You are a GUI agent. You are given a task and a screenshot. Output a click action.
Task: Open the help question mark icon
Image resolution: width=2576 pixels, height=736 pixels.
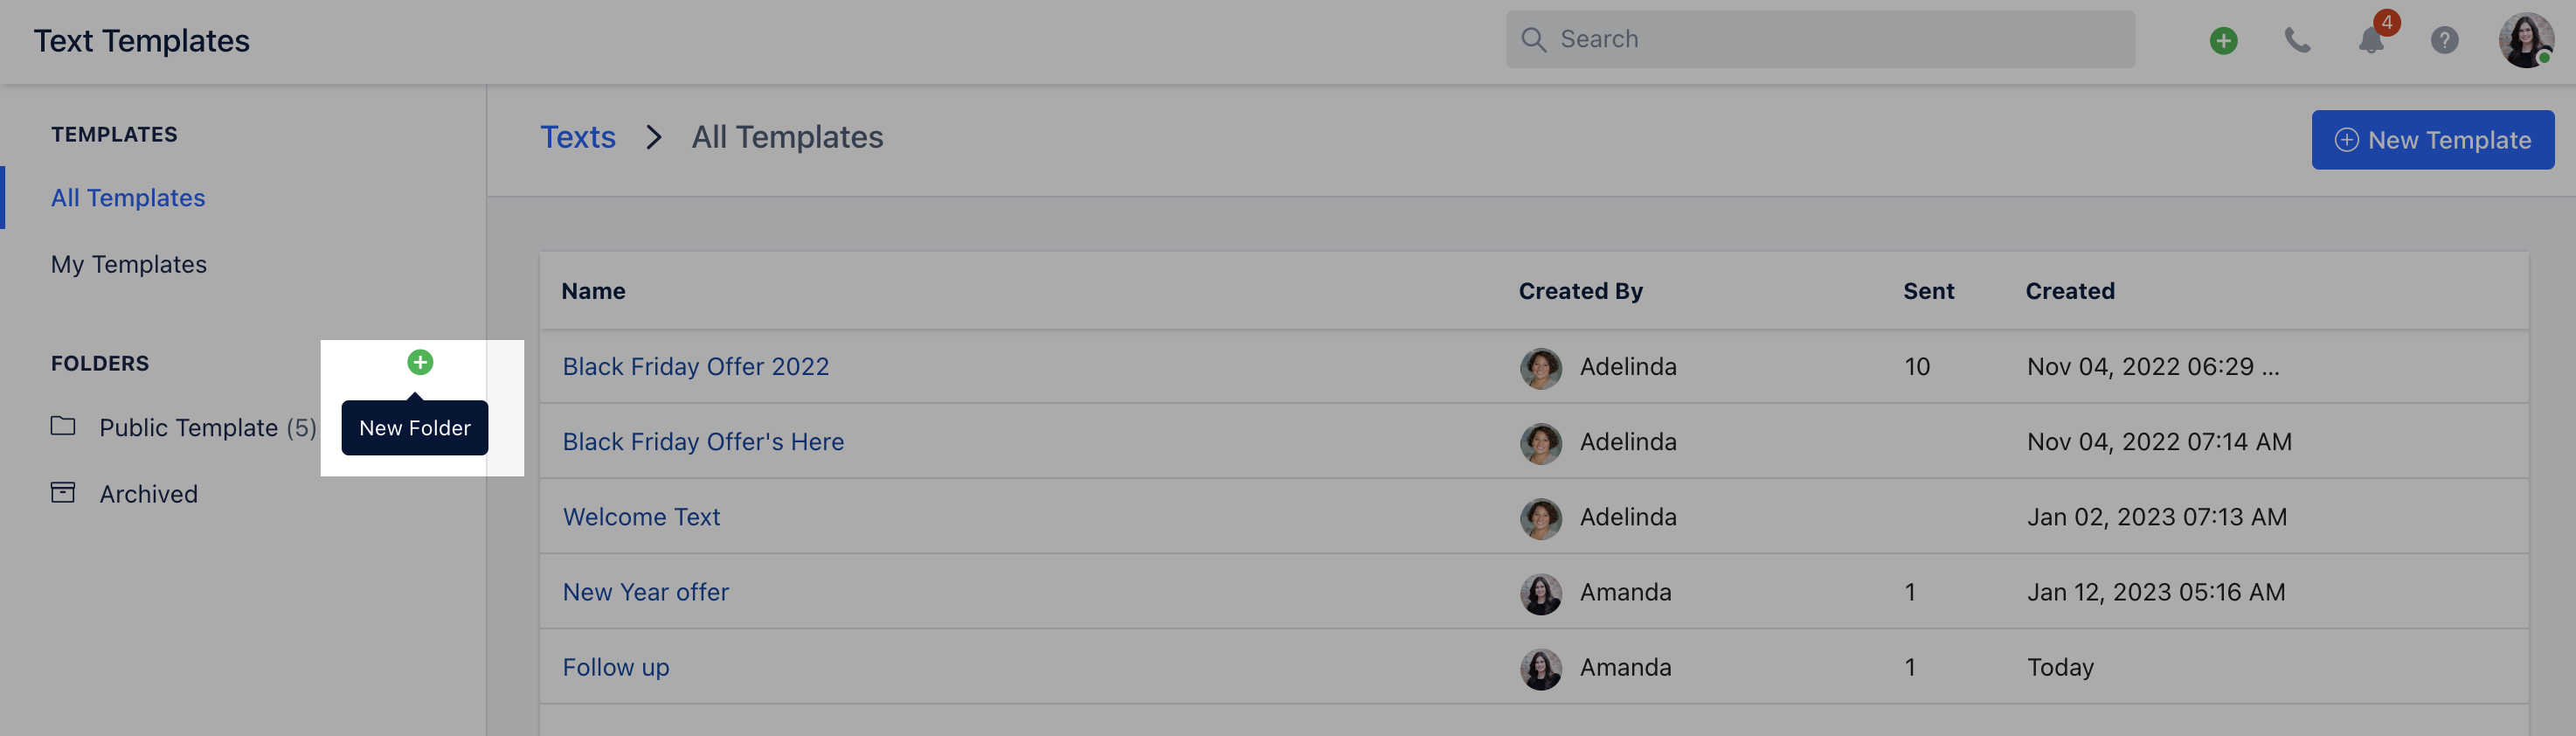click(2444, 41)
